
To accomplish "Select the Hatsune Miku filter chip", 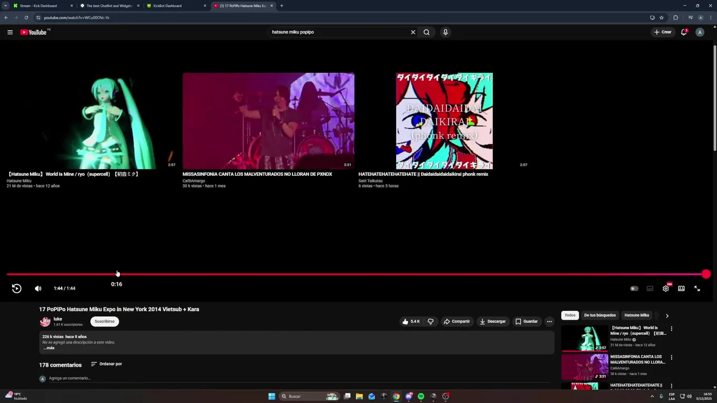I will 637,315.
